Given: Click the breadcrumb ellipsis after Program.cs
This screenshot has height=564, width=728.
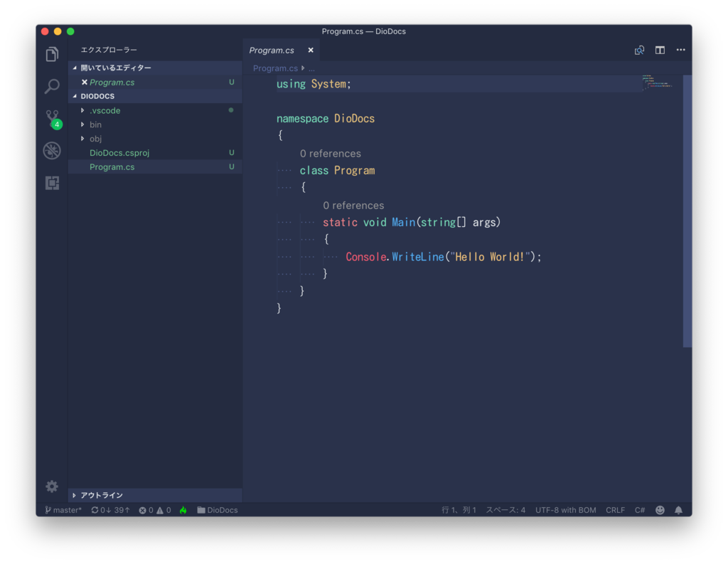Looking at the screenshot, I should click(x=311, y=68).
